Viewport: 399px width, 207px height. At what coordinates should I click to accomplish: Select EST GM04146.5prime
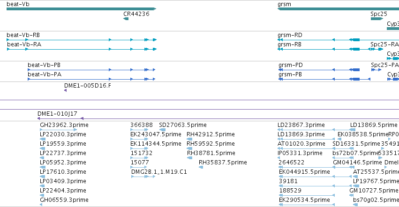[x=358, y=163]
